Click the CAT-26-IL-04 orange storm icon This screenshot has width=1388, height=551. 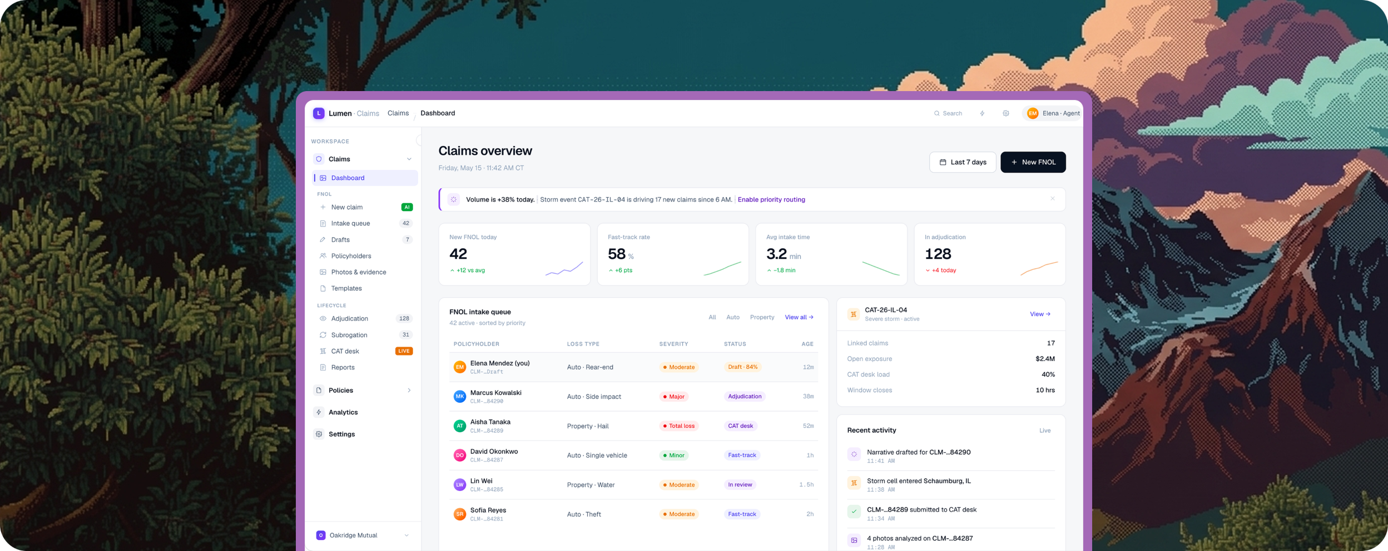point(854,314)
